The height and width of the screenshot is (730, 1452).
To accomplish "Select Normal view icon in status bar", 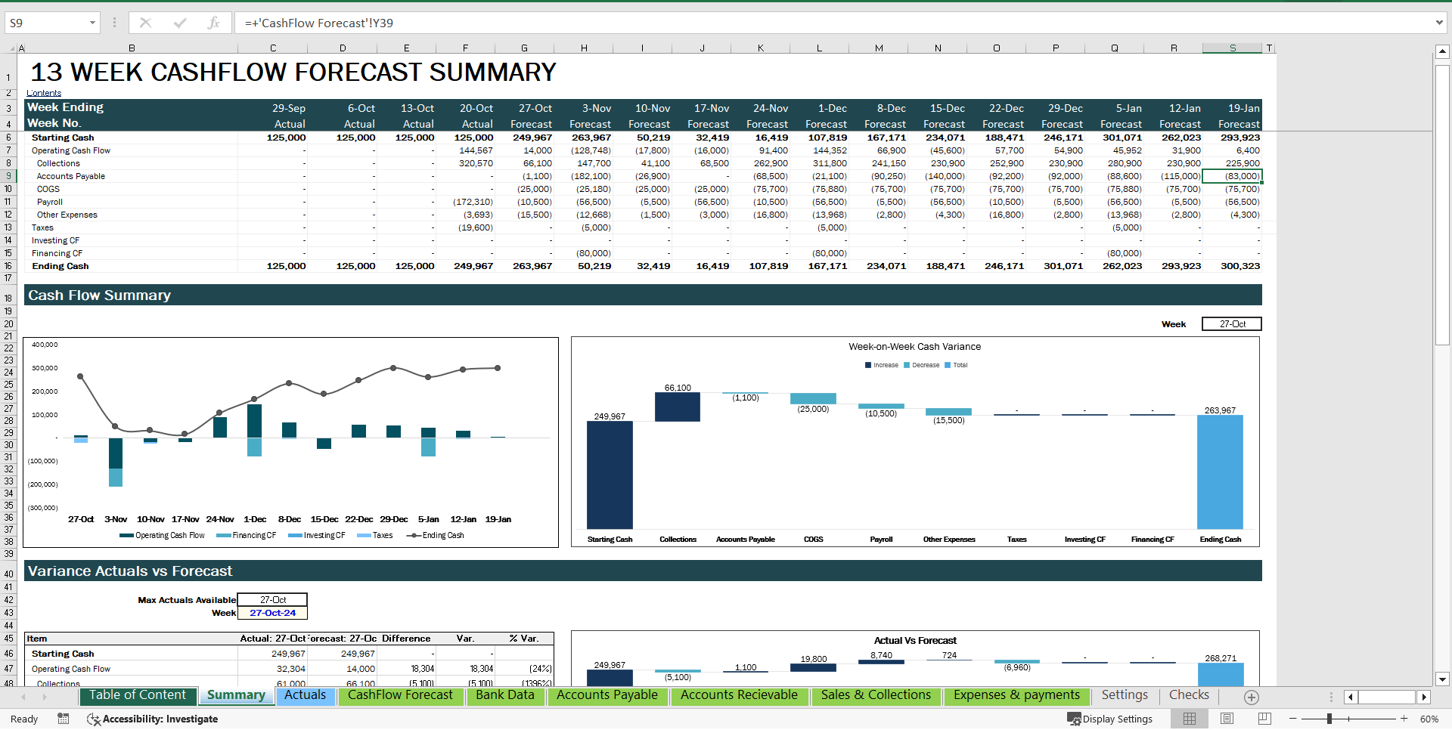I will 1190,719.
